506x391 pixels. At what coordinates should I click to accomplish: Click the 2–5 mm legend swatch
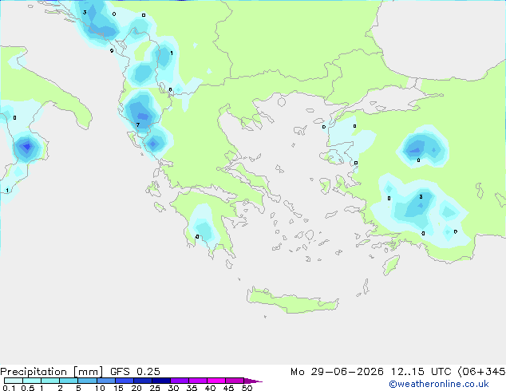pyautogui.click(x=69, y=381)
